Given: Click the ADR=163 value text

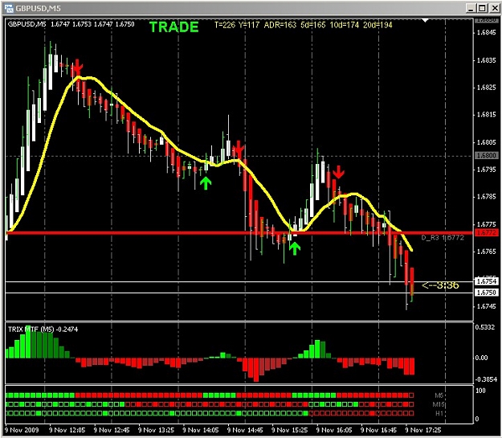Looking at the screenshot, I should pos(280,25).
